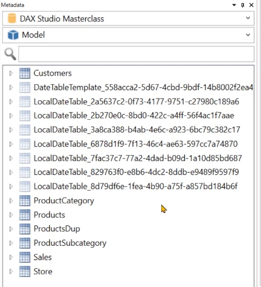Image resolution: width=261 pixels, height=287 pixels.
Task: Select LocalDateTable_8d79df6e table item
Action: [x=135, y=186]
